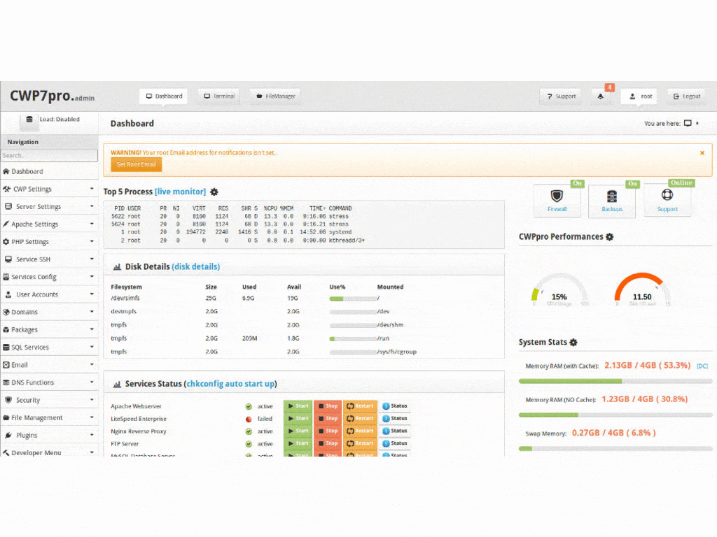Click the Disk Details chart icon
This screenshot has height=537, width=717.
point(117,266)
